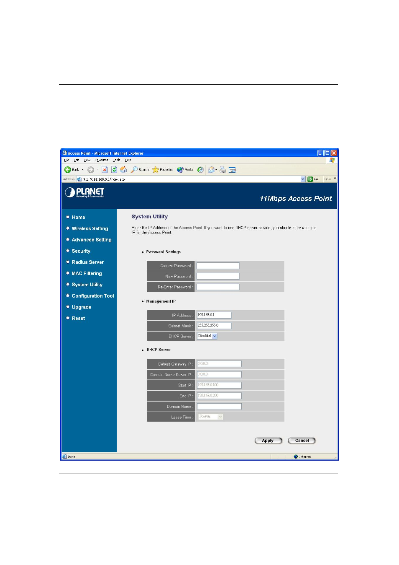Screen dimensions: 399x565
Task: Open the MAC Filtering page
Action: (x=87, y=273)
